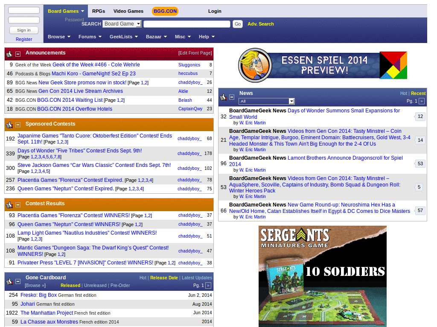Click thumbs count 14 on Tasty Minstrel Coin Age news
Image resolution: width=437 pixels, height=327 pixels.
(420, 140)
